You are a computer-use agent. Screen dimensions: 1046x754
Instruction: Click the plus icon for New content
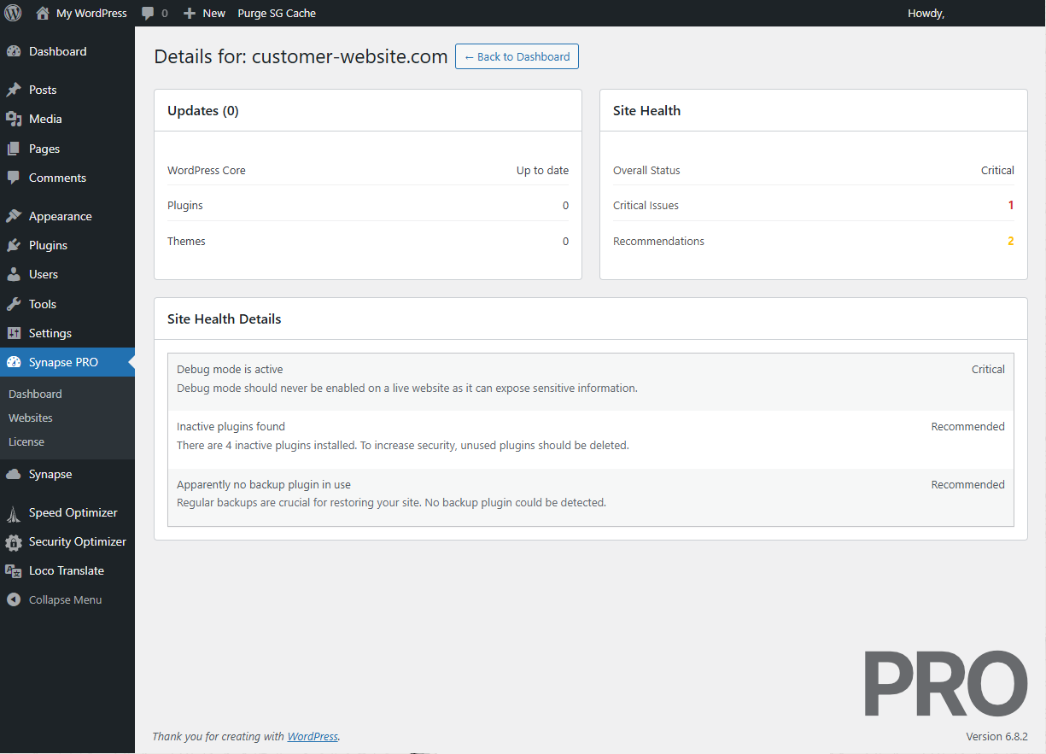tap(190, 13)
